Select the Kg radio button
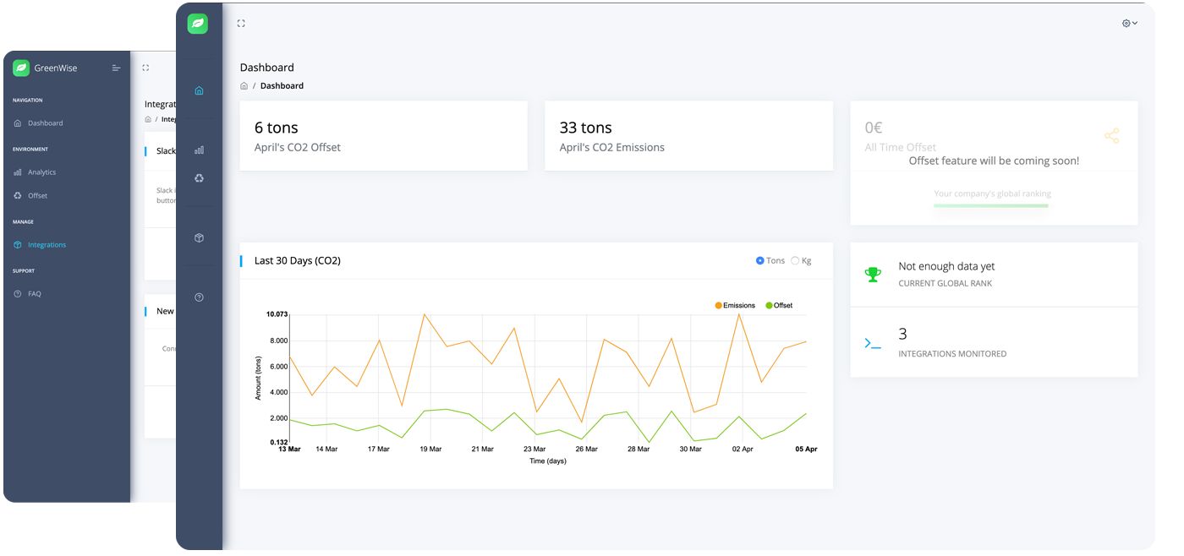This screenshot has width=1184, height=556. click(795, 261)
